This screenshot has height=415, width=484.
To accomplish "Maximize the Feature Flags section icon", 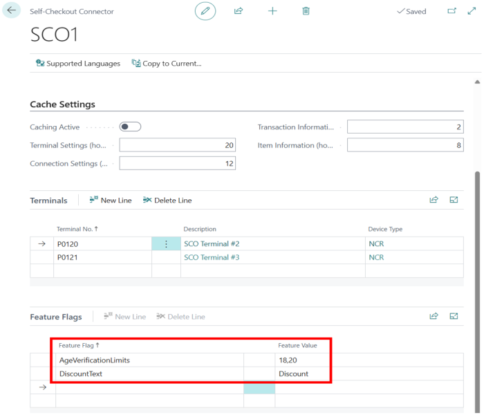I will click(454, 316).
